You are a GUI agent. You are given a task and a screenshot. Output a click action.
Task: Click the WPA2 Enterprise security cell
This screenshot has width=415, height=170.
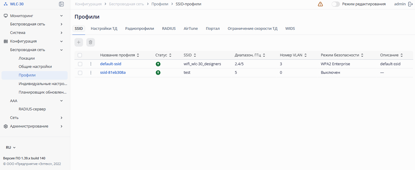coord(336,64)
